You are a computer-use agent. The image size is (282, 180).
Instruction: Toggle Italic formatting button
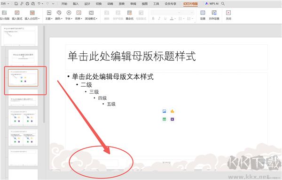tap(159, 18)
